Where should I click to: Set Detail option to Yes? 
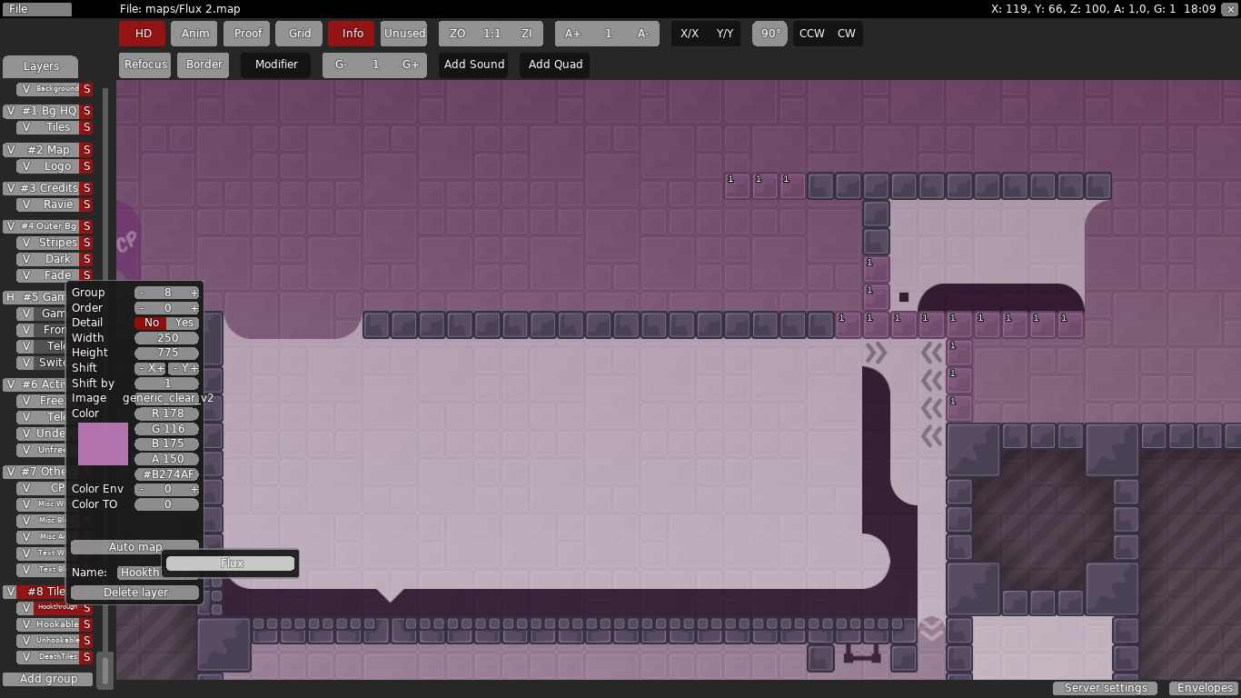pyautogui.click(x=184, y=323)
